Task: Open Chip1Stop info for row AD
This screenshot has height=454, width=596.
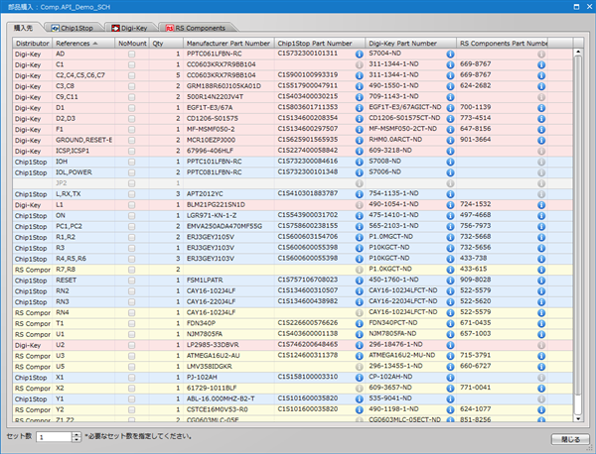Action: tap(360, 54)
